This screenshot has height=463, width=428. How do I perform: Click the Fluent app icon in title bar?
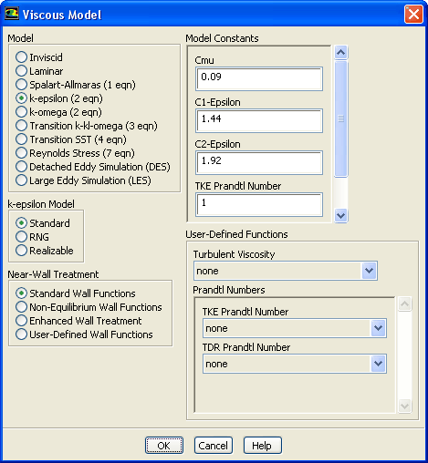coord(12,14)
